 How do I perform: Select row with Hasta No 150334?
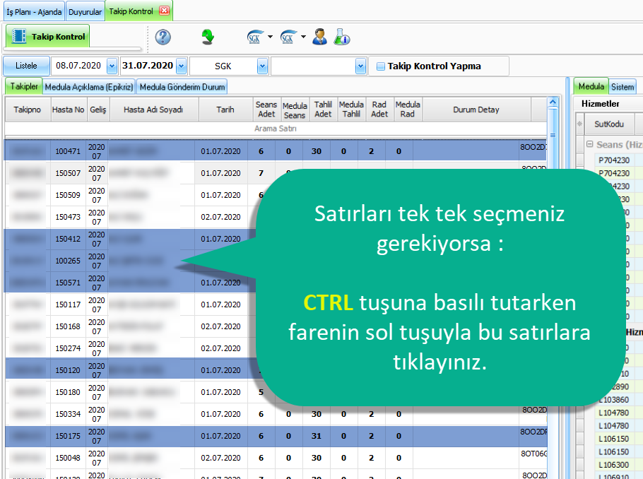click(x=276, y=414)
